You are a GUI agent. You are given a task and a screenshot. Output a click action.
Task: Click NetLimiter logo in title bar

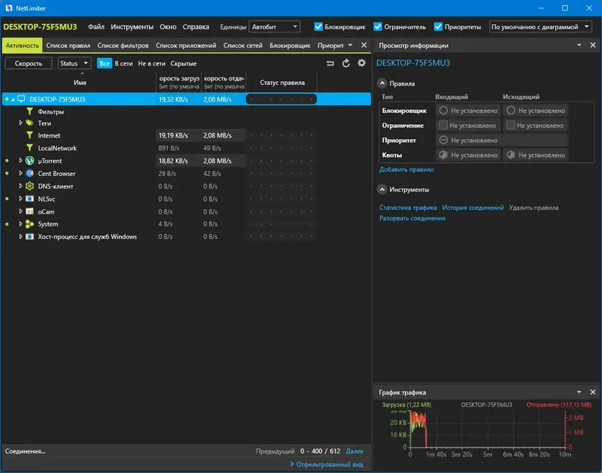click(x=8, y=8)
